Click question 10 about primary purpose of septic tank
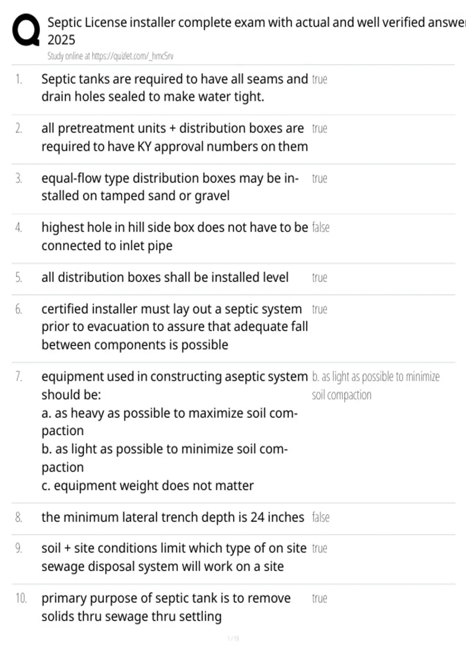 (x=166, y=607)
